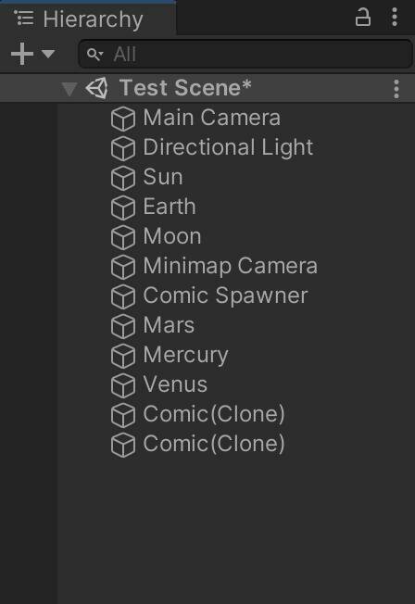Focus the Hierarchy search field showing All
The image size is (415, 604).
pyautogui.click(x=245, y=54)
